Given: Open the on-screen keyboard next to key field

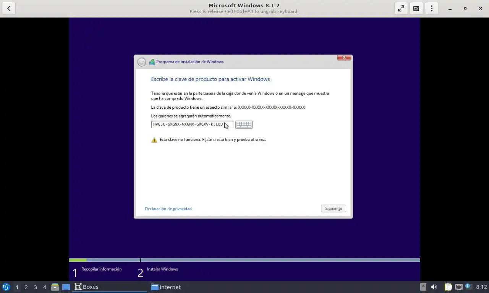Looking at the screenshot, I should click(x=244, y=124).
